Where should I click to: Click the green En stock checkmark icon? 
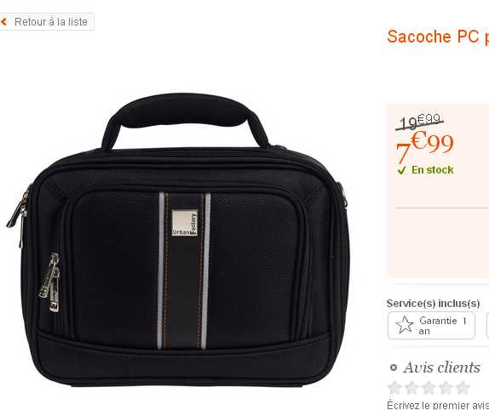click(402, 170)
